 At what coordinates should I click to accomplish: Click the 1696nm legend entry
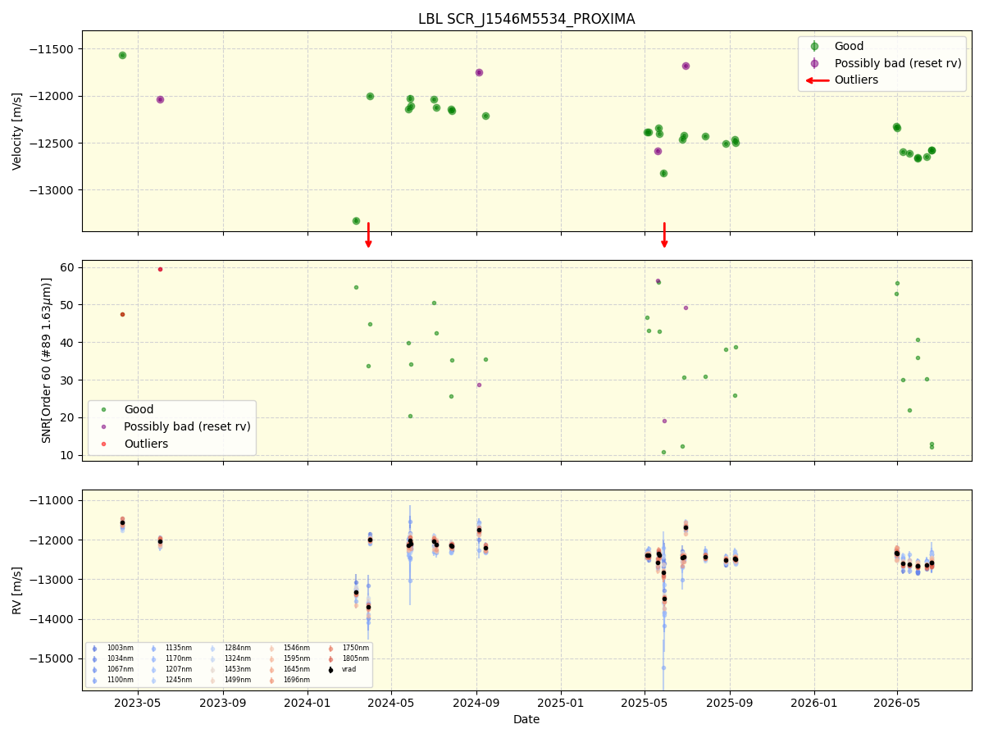[x=296, y=680]
